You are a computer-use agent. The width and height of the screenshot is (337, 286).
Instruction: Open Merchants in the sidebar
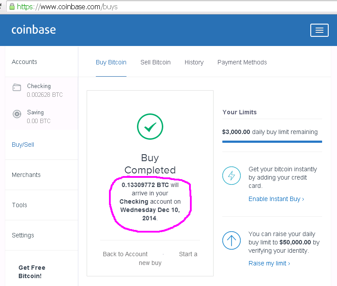pyautogui.click(x=26, y=175)
